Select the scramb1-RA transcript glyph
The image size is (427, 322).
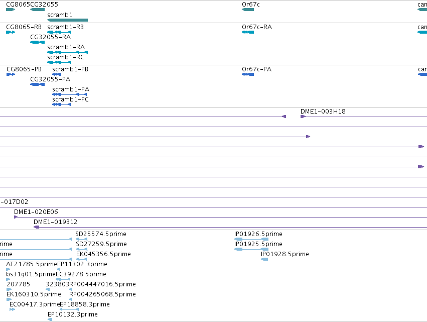point(68,52)
